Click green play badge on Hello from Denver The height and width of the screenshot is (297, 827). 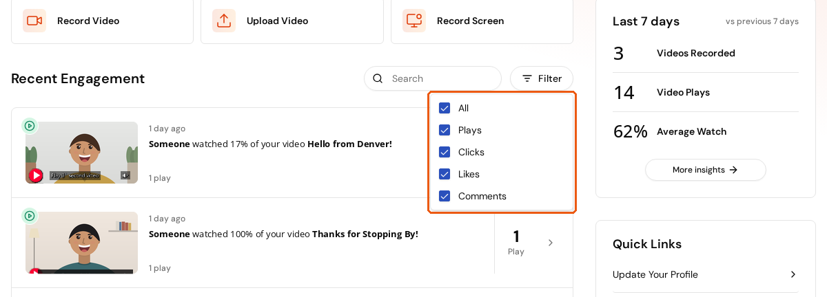pos(29,126)
